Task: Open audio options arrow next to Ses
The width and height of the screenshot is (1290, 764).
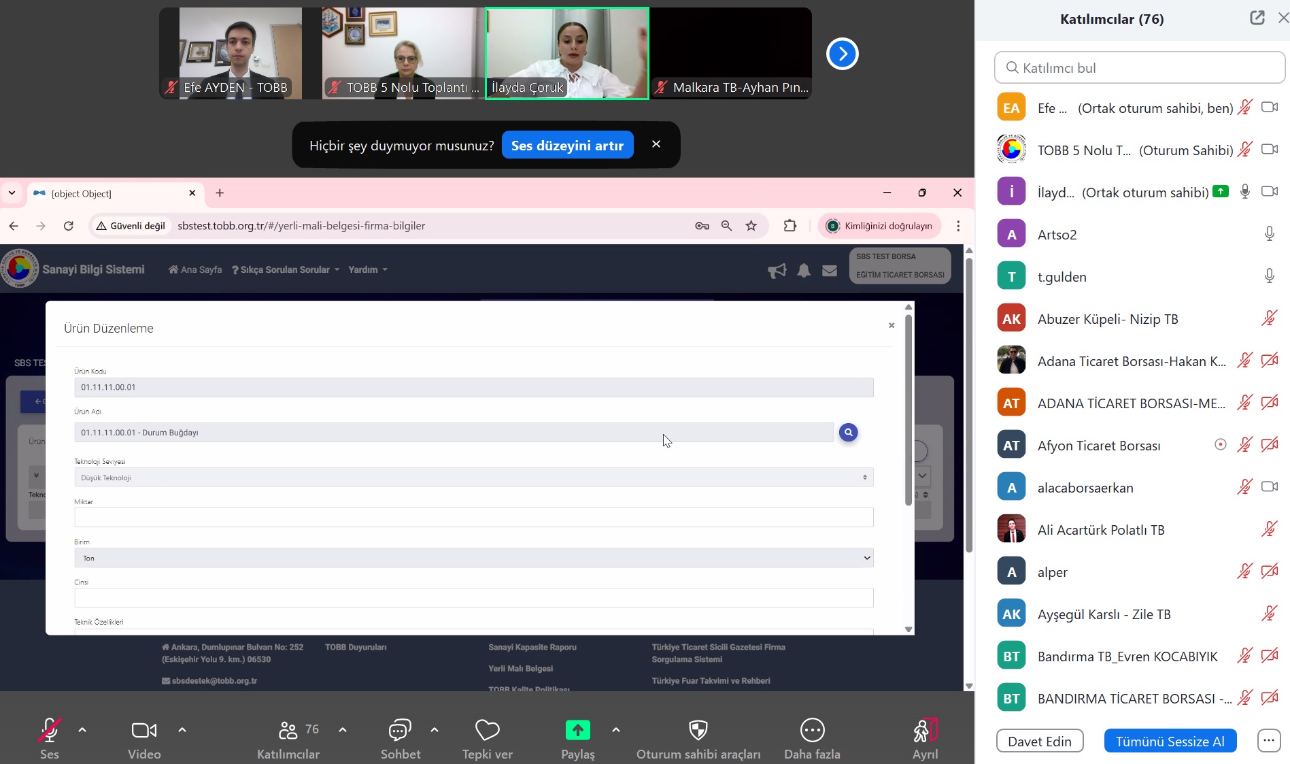Action: pos(82,730)
